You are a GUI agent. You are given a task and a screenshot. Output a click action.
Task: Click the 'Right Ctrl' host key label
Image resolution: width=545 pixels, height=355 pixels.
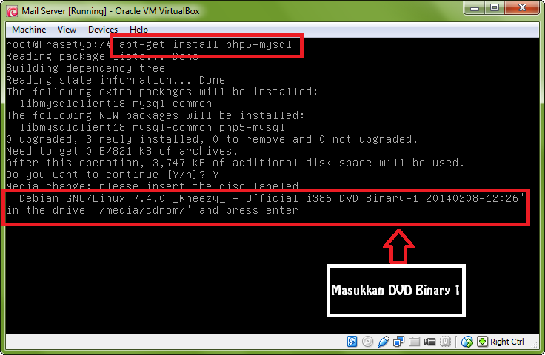pyautogui.click(x=507, y=342)
